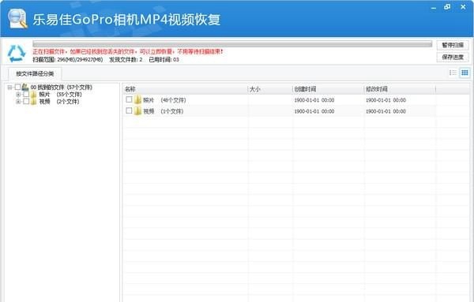
Task: Click the 暂停扫描 button
Action: [x=453, y=45]
